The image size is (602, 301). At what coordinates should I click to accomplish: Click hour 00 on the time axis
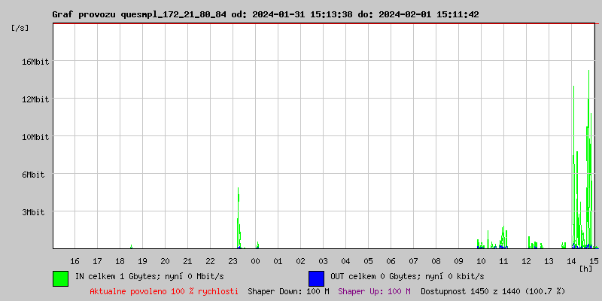[x=256, y=260]
